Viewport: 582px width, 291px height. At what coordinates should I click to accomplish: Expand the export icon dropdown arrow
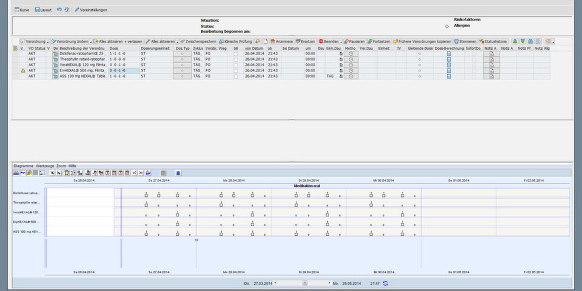point(553,42)
